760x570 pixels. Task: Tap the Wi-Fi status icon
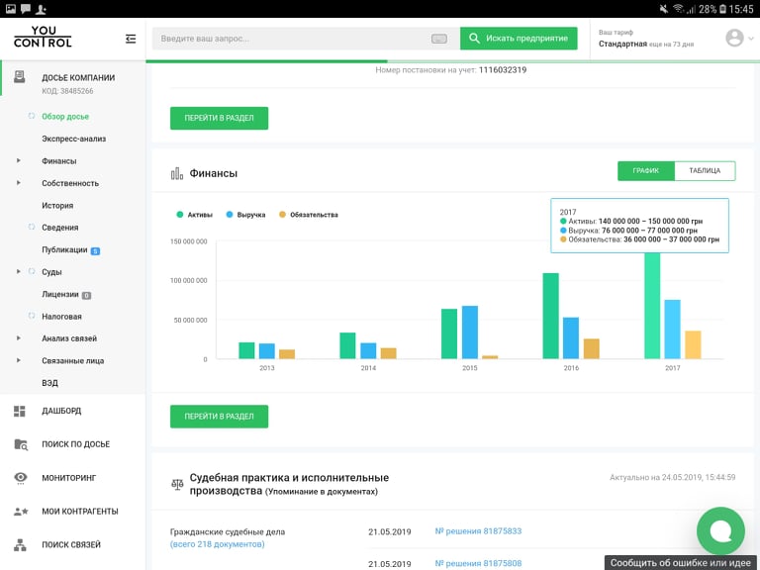679,9
